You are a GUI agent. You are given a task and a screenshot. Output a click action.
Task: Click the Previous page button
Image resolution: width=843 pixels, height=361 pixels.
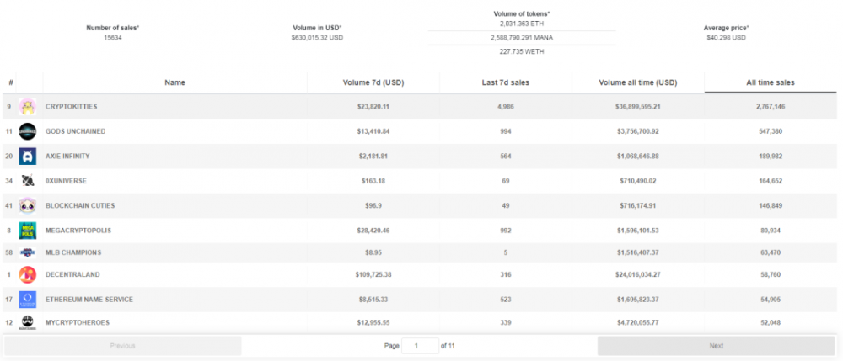[123, 346]
